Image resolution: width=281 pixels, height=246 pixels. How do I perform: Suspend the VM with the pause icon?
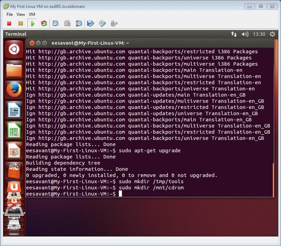(21, 24)
